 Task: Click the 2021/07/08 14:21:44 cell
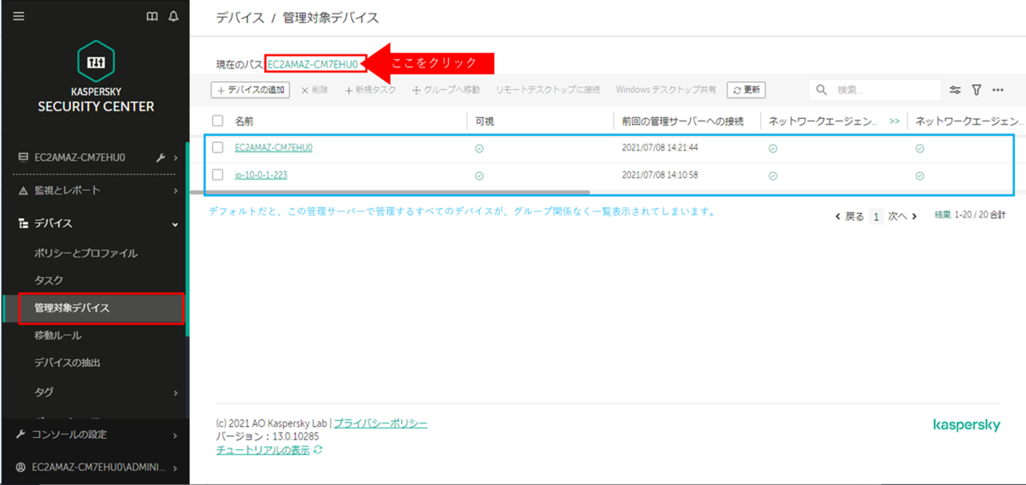coord(660,148)
